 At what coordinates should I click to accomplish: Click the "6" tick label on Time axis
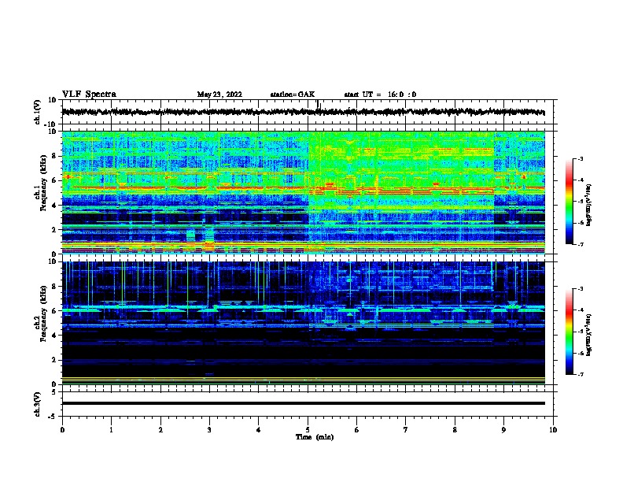357,429
